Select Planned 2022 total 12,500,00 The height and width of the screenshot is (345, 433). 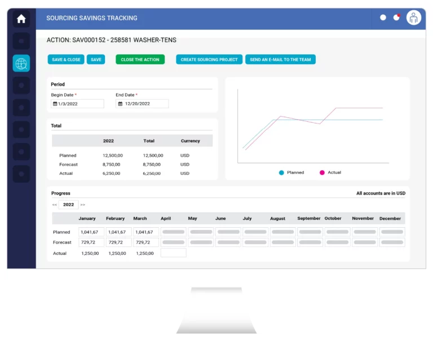click(113, 156)
